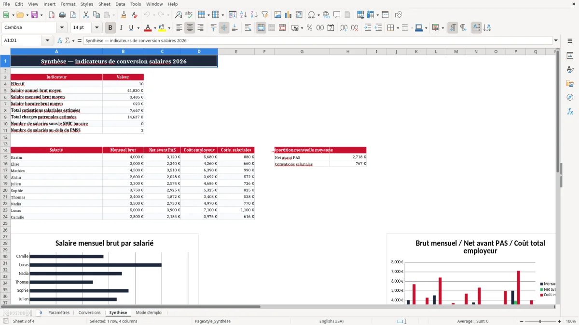
Task: Open the Data menu
Action: (120, 4)
